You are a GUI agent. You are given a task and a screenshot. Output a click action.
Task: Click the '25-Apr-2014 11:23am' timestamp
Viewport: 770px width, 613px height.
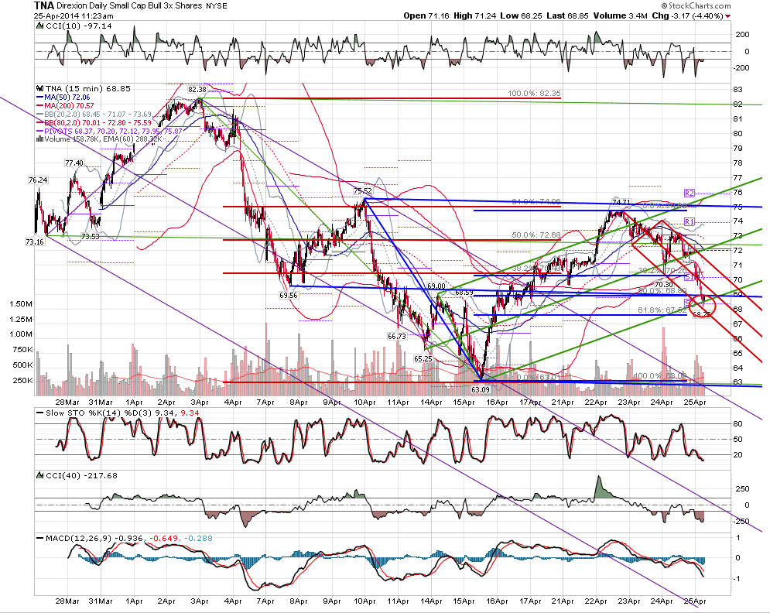(74, 15)
